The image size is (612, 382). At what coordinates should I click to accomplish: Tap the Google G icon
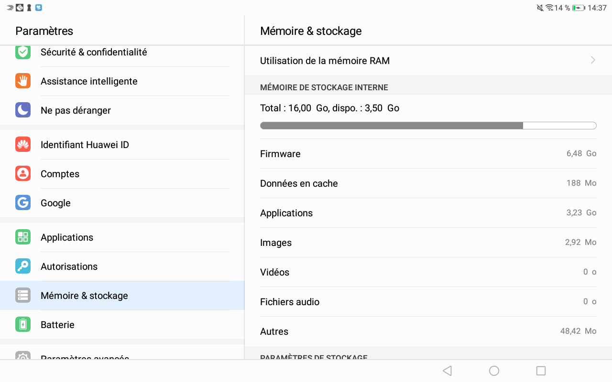coord(23,203)
